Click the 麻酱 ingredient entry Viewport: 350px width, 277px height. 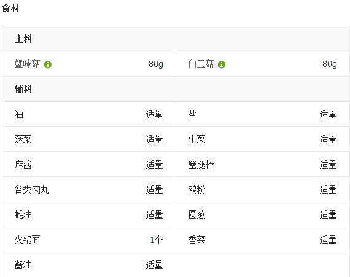(23, 165)
